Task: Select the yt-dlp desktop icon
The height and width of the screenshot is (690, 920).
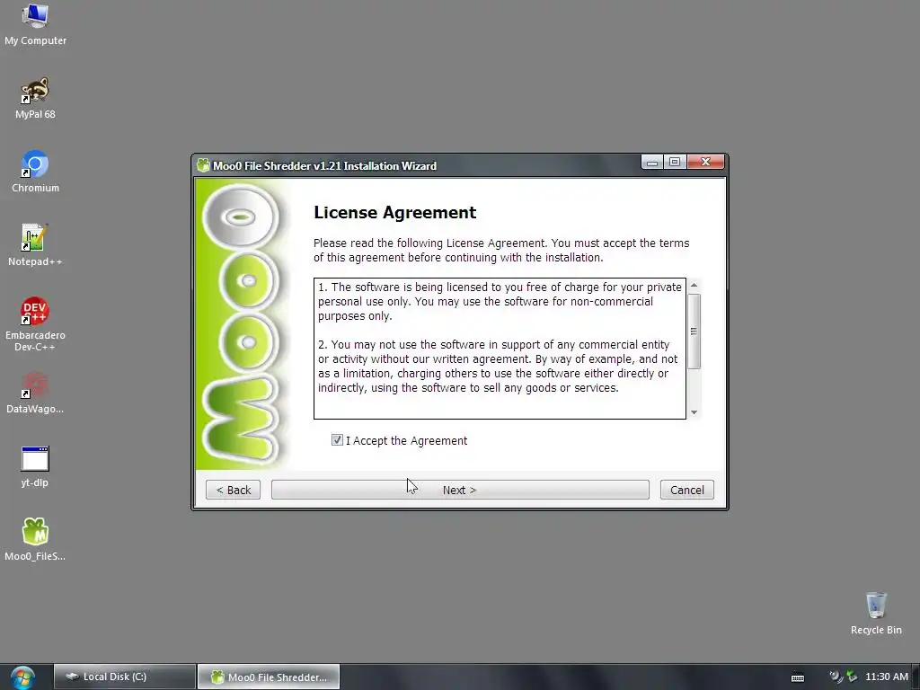Action: (x=35, y=467)
